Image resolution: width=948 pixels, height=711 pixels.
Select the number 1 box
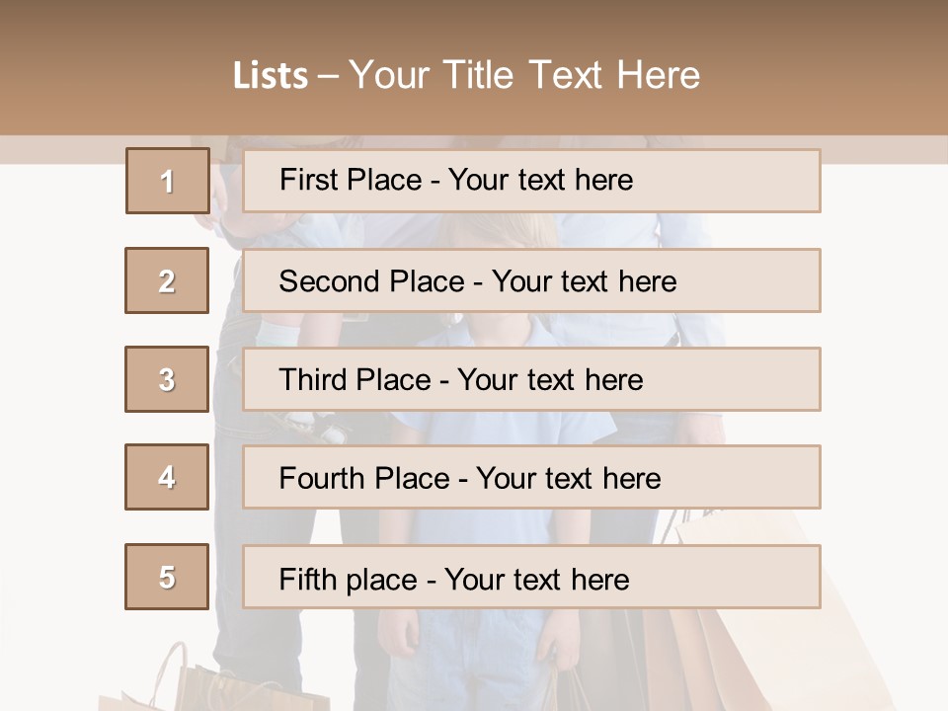click(168, 181)
